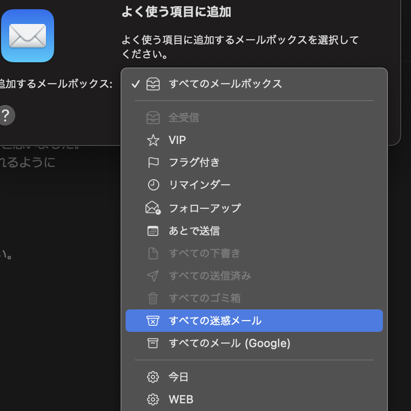The width and height of the screenshot is (411, 411).
Task: Select すべてのメール (Google) from the list
Action: tap(229, 344)
